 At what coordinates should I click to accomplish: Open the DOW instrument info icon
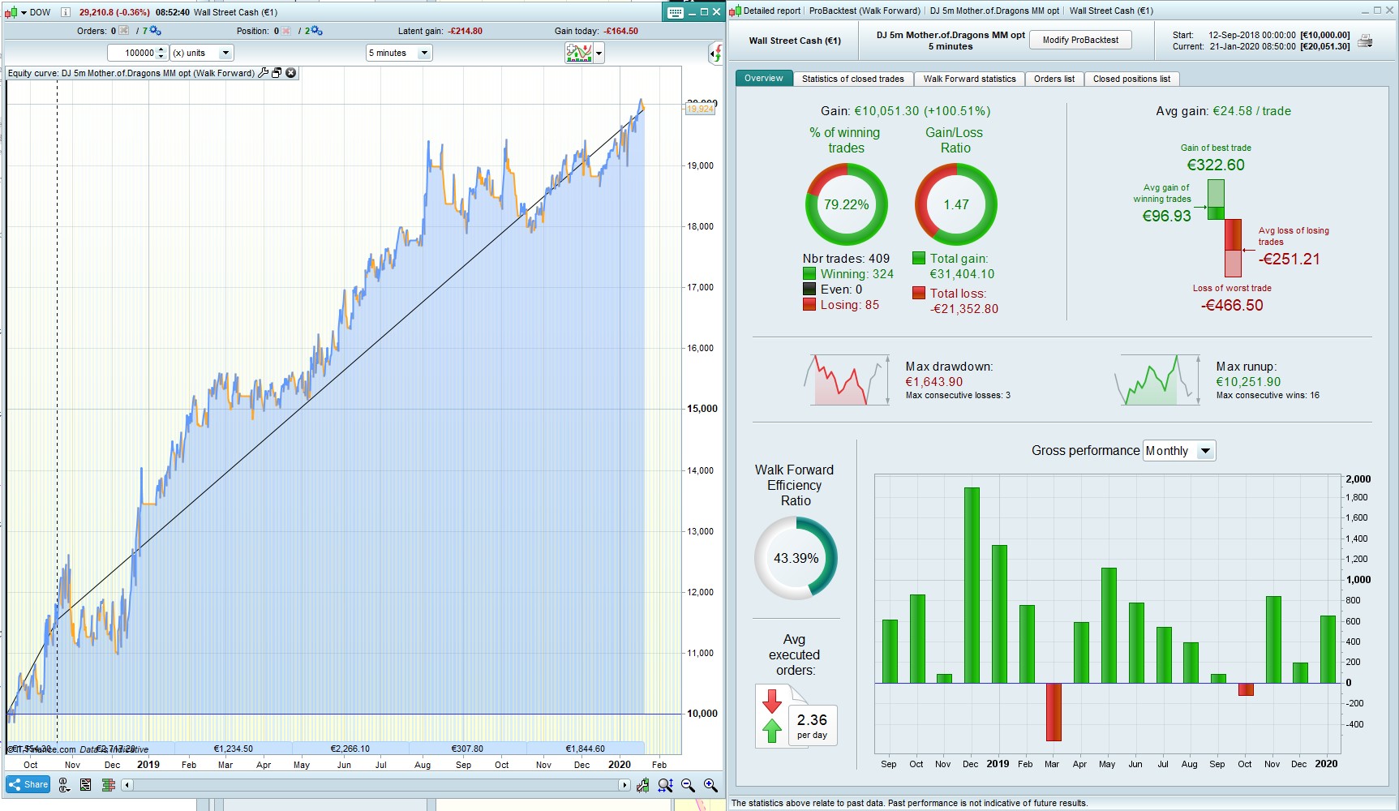pyautogui.click(x=65, y=12)
